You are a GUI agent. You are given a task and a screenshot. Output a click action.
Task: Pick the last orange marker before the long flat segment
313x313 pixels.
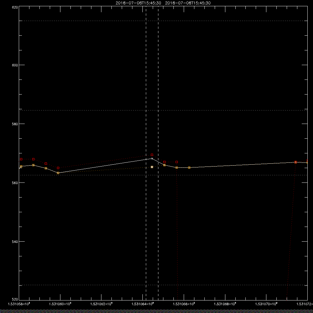189,167
